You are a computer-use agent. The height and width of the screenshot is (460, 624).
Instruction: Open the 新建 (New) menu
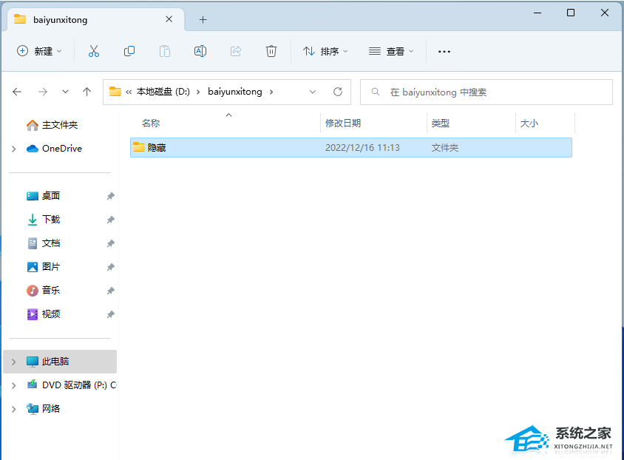[x=39, y=51]
